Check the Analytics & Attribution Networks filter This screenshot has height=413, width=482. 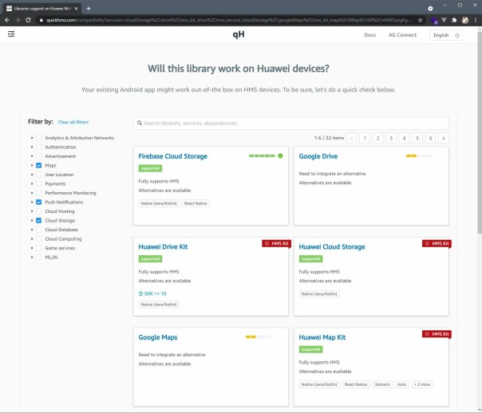click(39, 138)
